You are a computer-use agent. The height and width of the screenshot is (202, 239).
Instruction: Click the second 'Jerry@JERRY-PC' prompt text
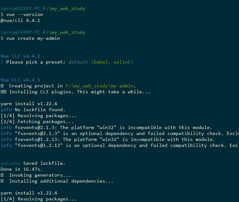click(20, 33)
